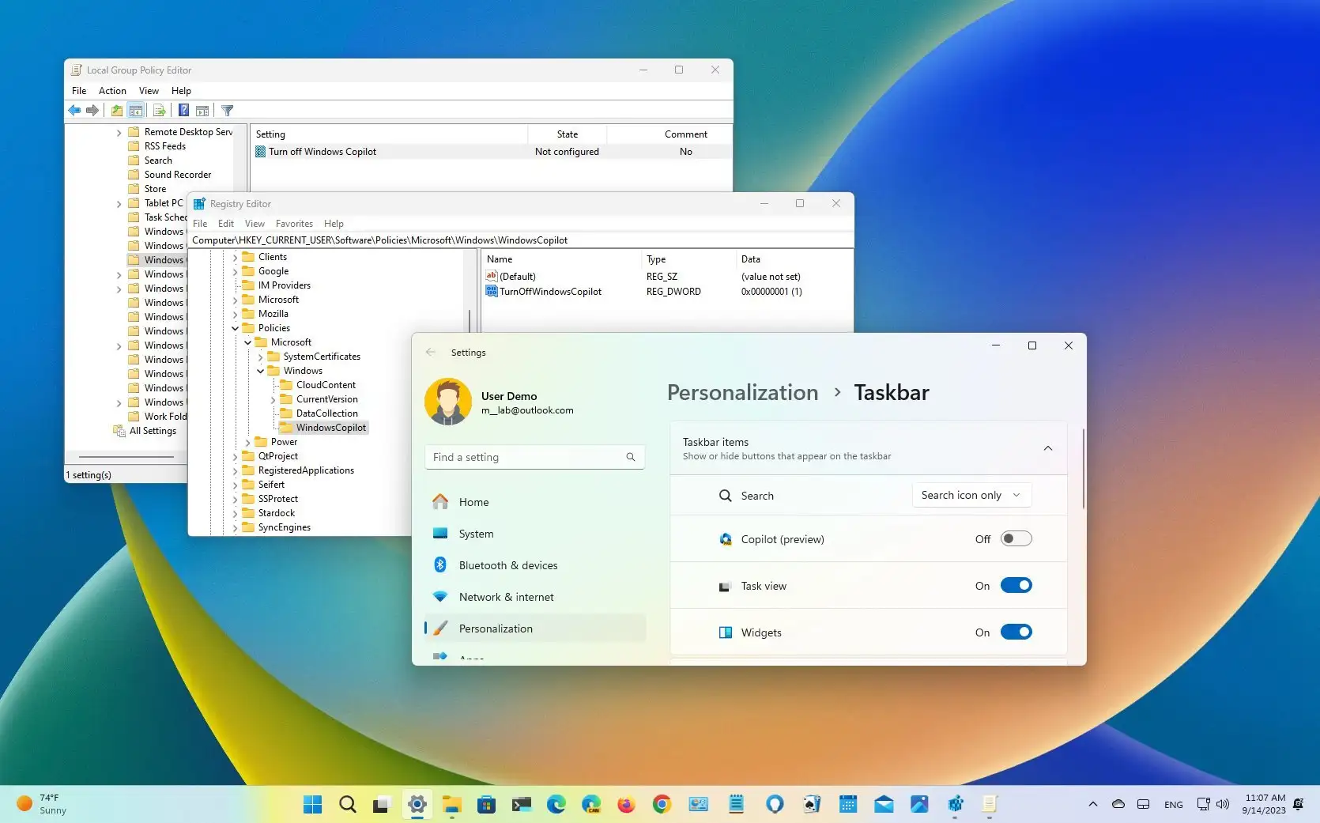Image resolution: width=1320 pixels, height=823 pixels.
Task: Open Microsoft Store on taskbar
Action: tap(486, 805)
